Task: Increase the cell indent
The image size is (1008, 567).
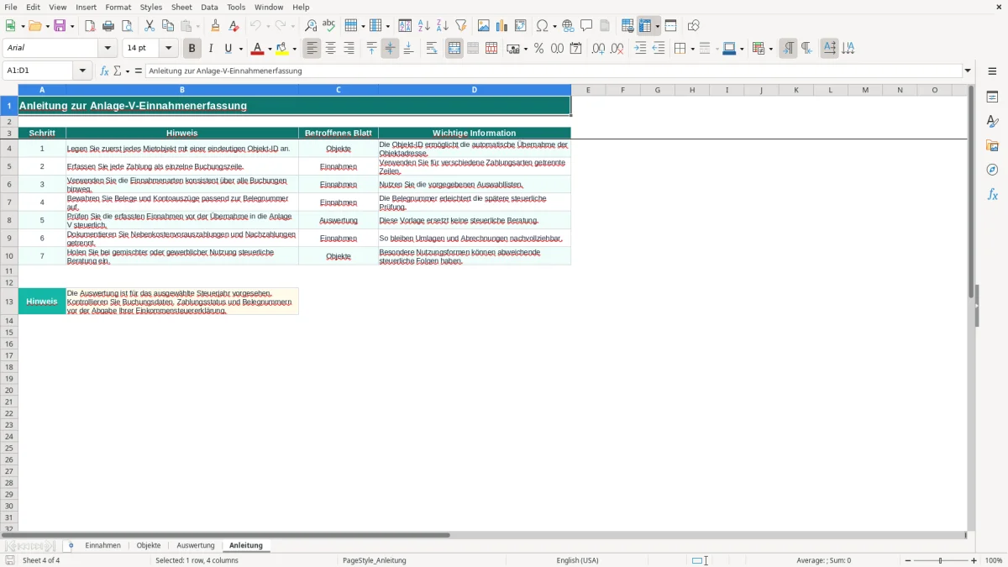Action: [x=640, y=49]
